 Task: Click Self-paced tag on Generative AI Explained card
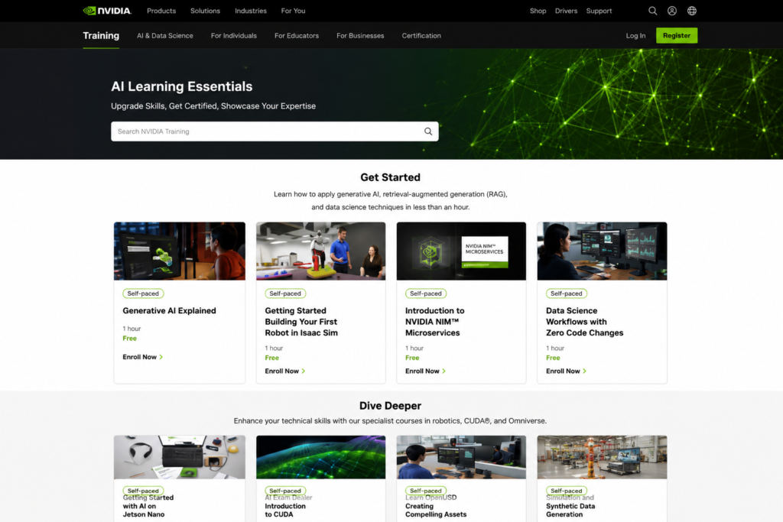coord(143,293)
